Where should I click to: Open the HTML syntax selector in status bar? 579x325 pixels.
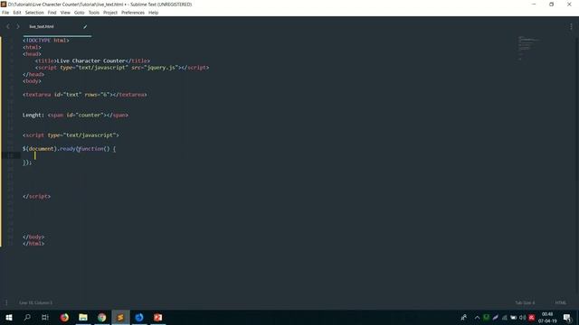tap(561, 302)
